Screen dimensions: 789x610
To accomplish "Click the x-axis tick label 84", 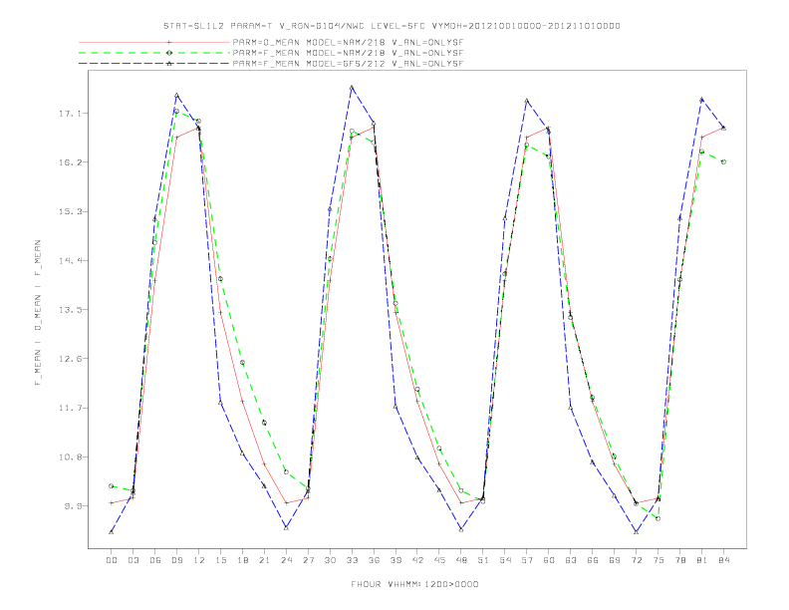I will pos(724,560).
